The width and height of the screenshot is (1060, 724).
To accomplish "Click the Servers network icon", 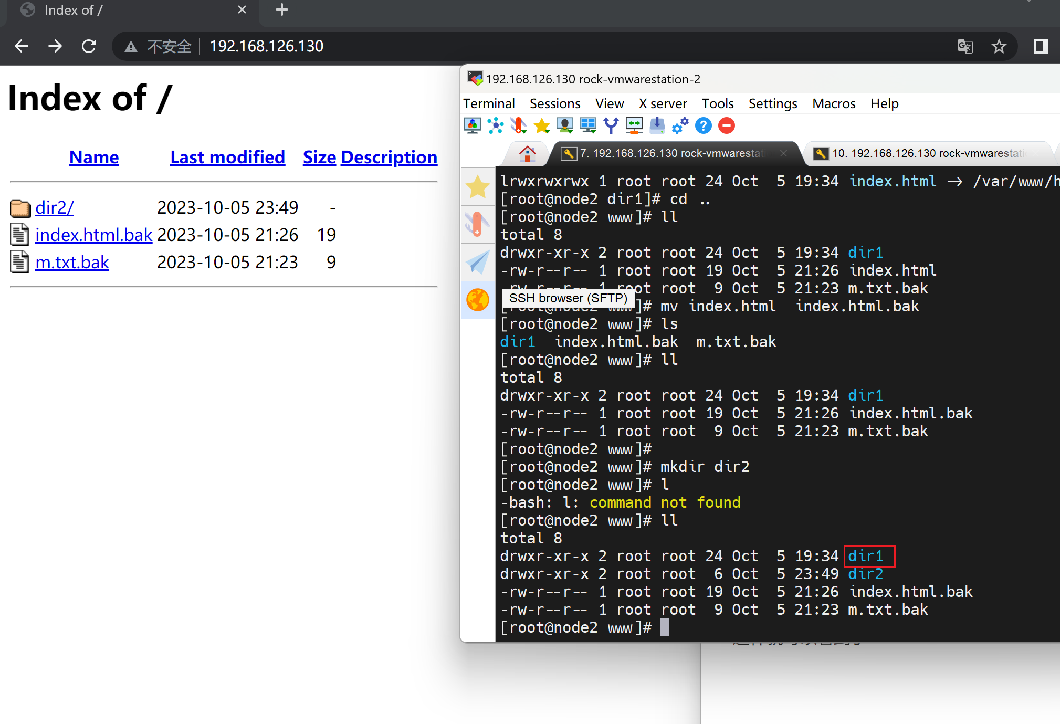I will 495,125.
